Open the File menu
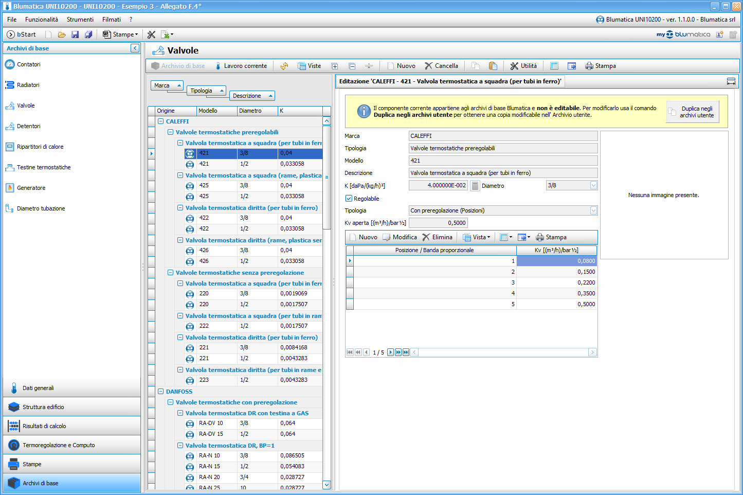Image resolution: width=743 pixels, height=495 pixels. [x=12, y=20]
